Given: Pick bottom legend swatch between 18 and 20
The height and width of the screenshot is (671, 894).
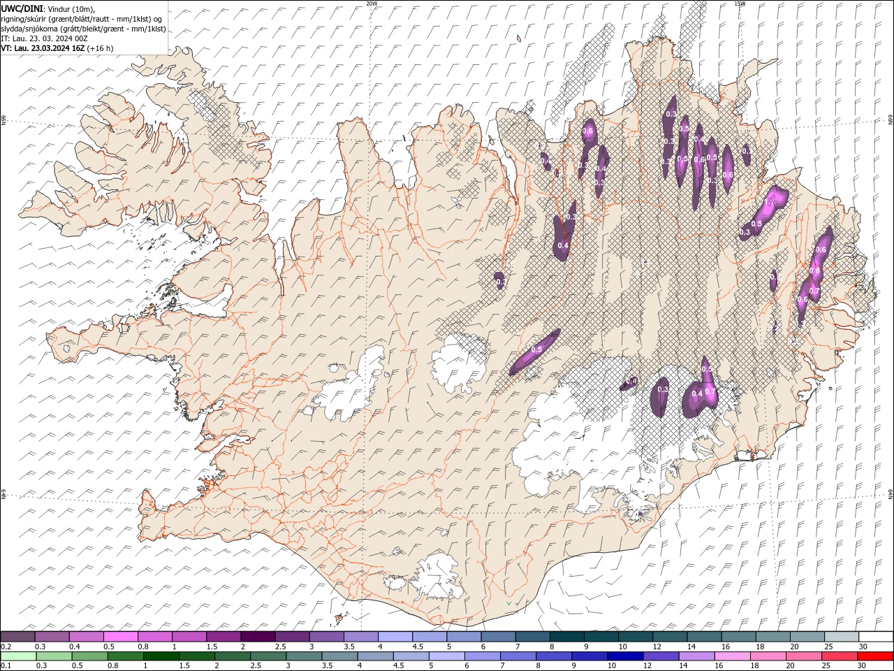Looking at the screenshot, I should (x=768, y=656).
